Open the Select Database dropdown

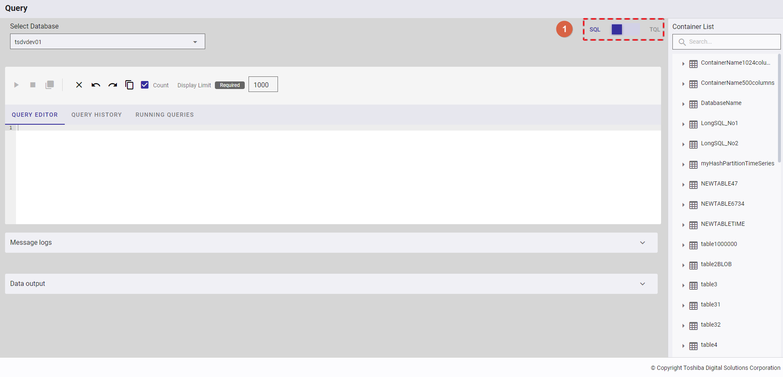[x=108, y=42]
